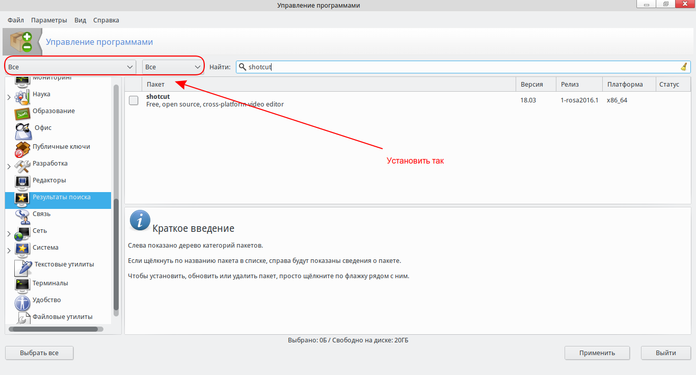
Task: Select the shotcut package row name
Action: click(x=158, y=96)
